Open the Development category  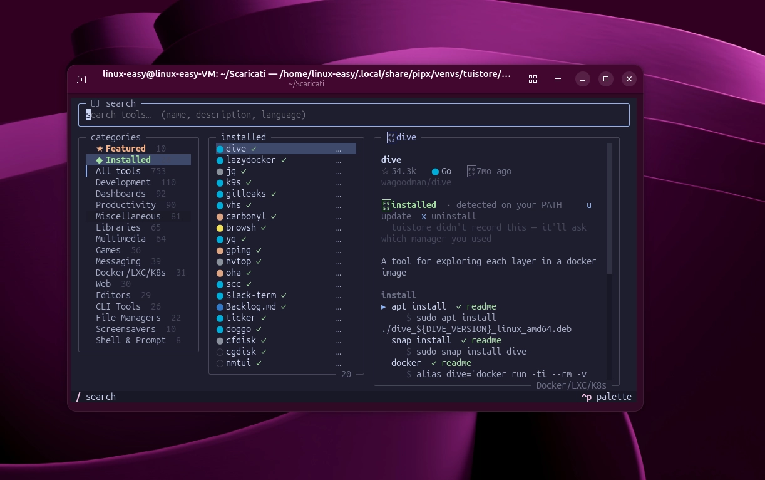[138, 182]
